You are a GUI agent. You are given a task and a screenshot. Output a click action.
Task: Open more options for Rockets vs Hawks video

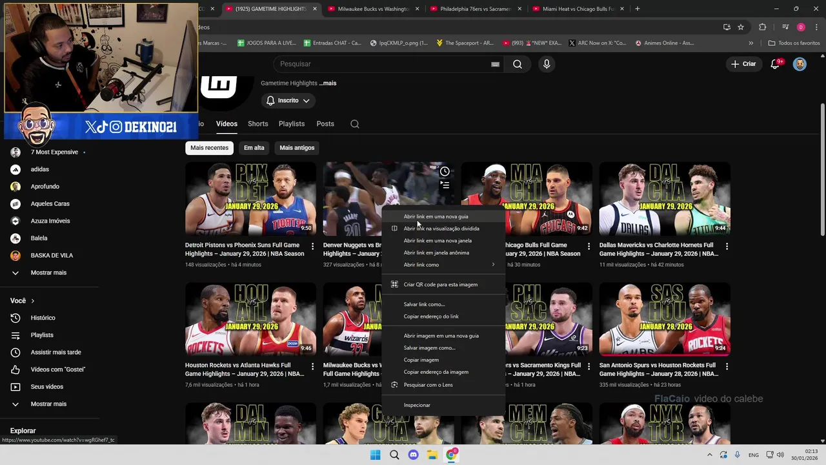click(x=312, y=367)
